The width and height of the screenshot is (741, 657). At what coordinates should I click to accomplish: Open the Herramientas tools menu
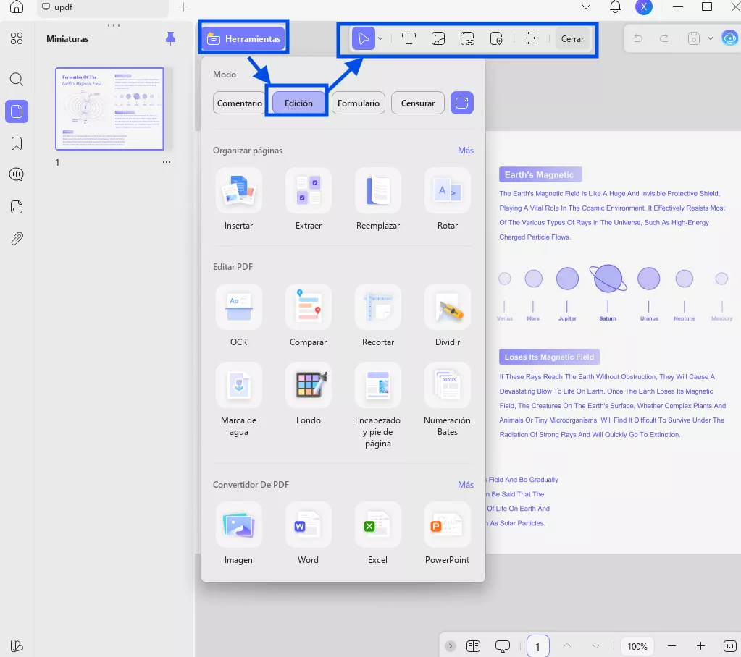pos(244,38)
